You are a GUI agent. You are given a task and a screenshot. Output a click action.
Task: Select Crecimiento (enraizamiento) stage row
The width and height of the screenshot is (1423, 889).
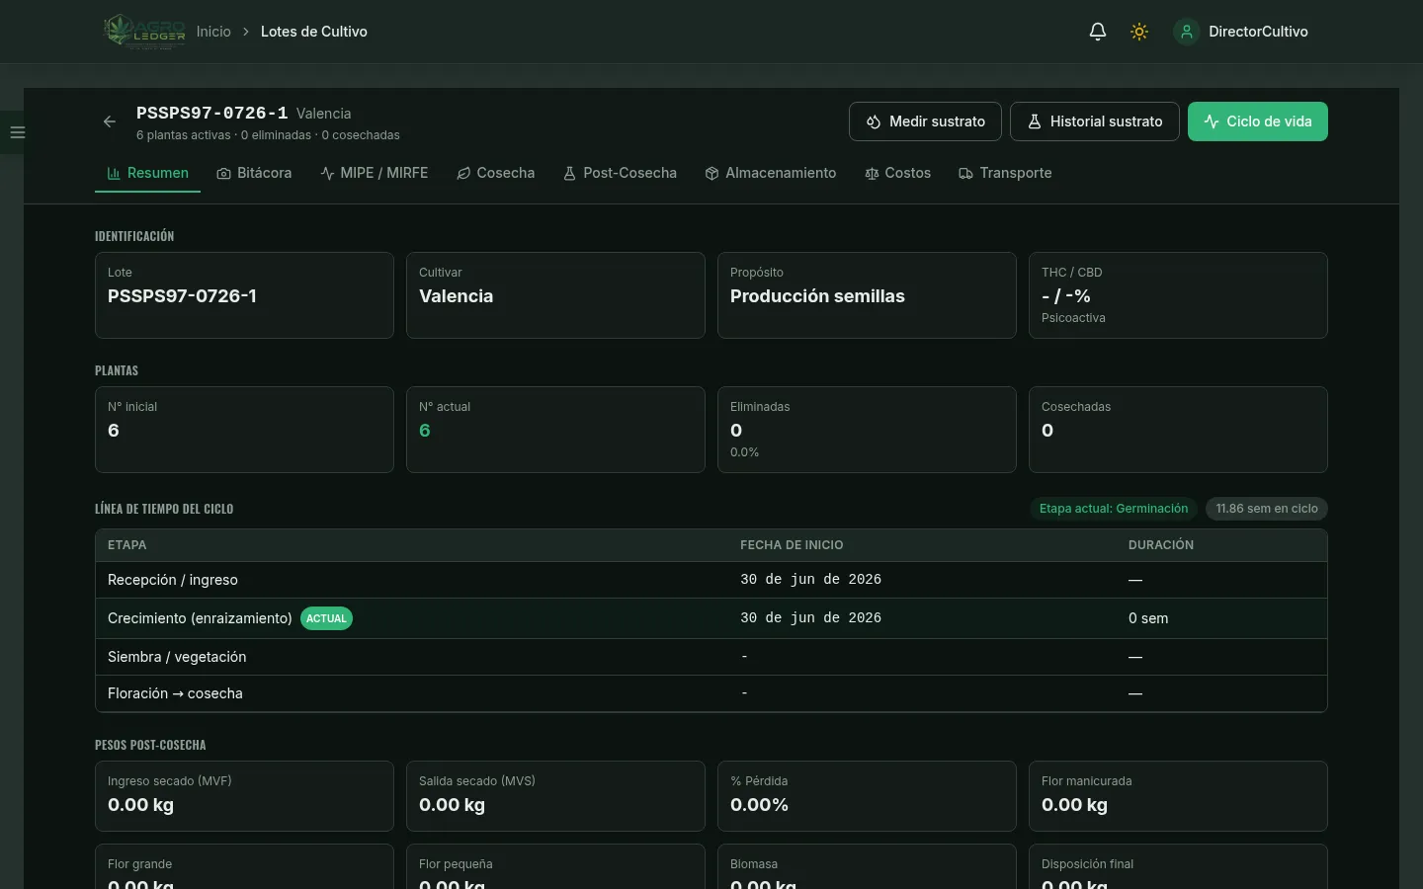coord(711,618)
